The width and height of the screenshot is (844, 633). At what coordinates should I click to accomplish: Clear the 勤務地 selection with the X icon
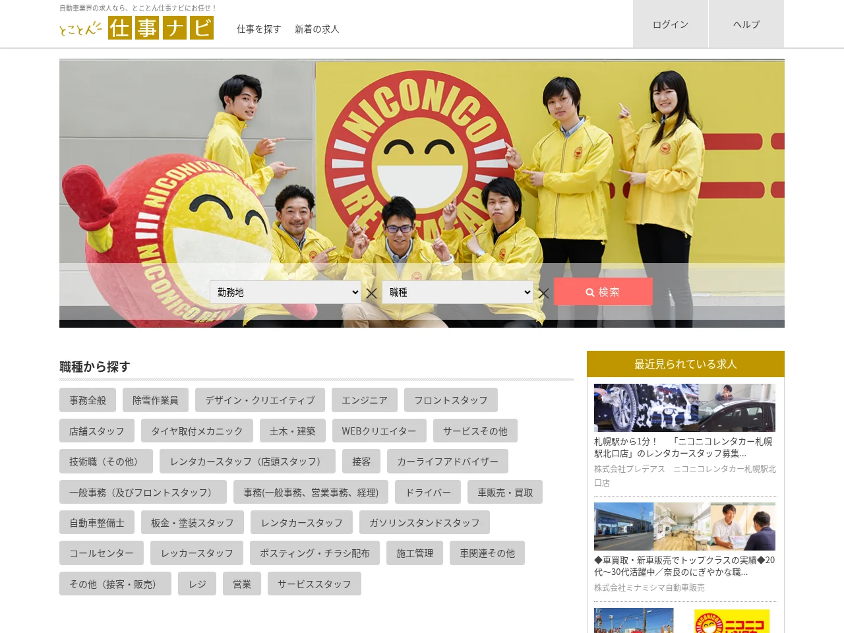[372, 293]
